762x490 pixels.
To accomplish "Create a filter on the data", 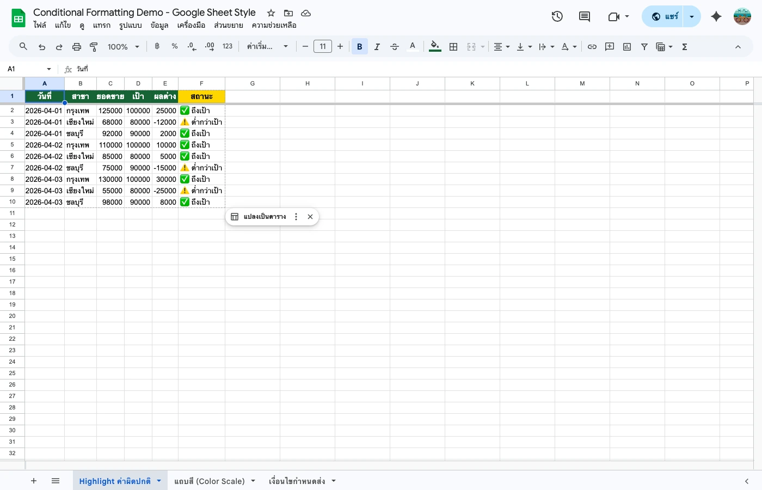I will tap(644, 46).
